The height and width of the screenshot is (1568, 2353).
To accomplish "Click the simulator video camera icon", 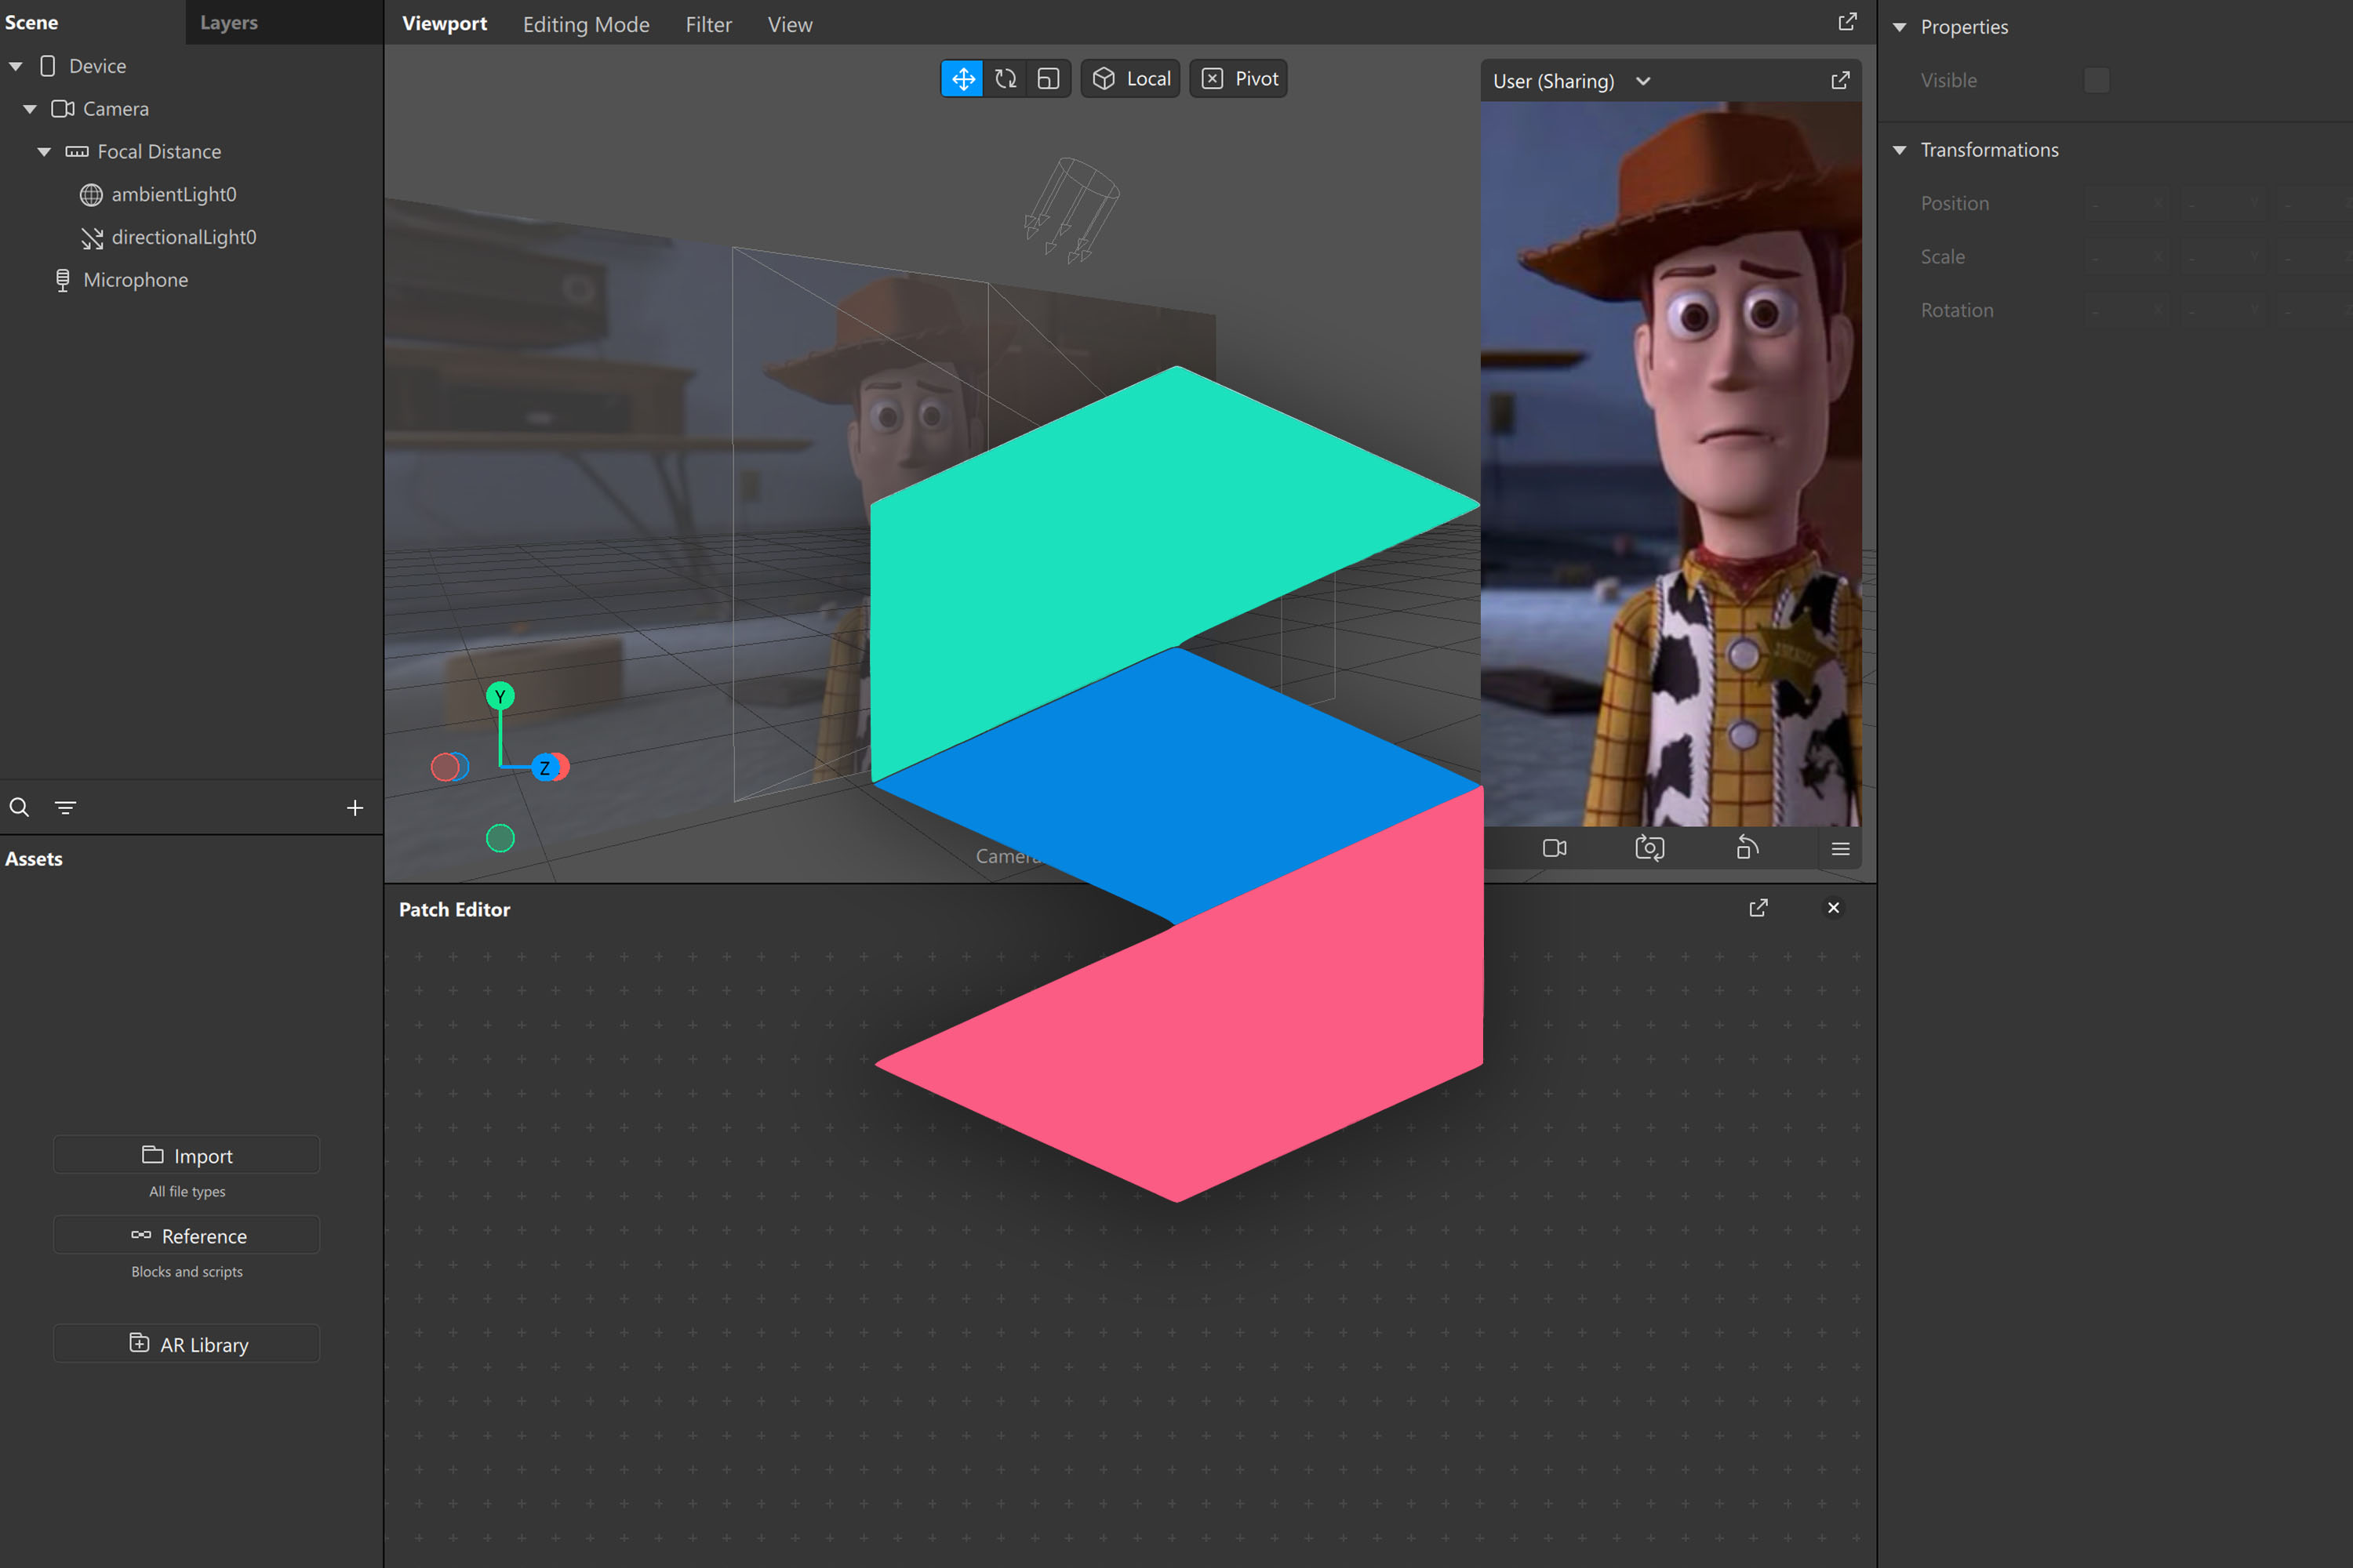I will click(1555, 848).
